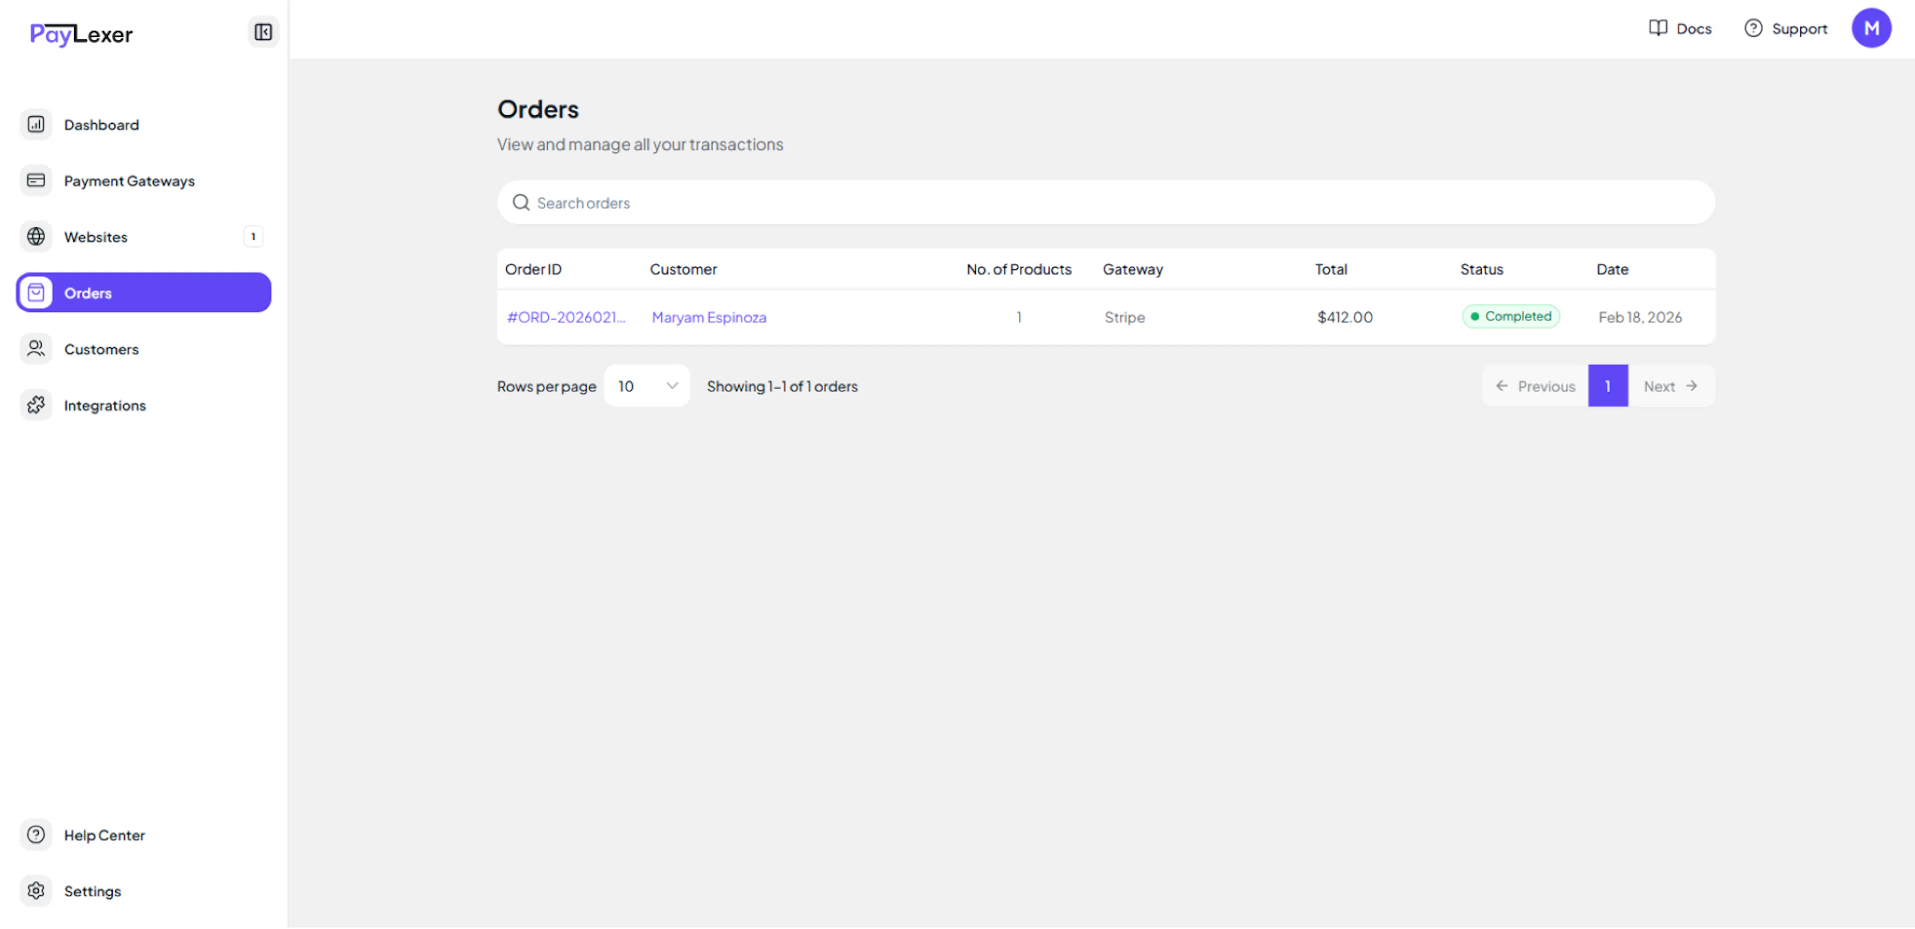Click the Next page button
The image size is (1915, 929).
tap(1670, 386)
